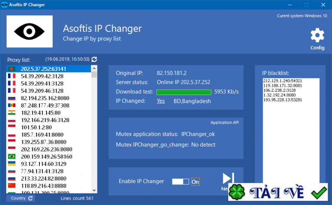Select proxy 200.159.149.26:58160
Image resolution: width=332 pixels, height=205 pixels.
click(49, 156)
